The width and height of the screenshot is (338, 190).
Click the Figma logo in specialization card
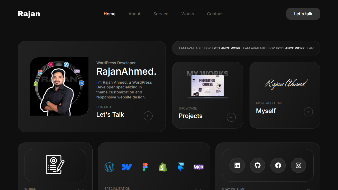click(145, 167)
